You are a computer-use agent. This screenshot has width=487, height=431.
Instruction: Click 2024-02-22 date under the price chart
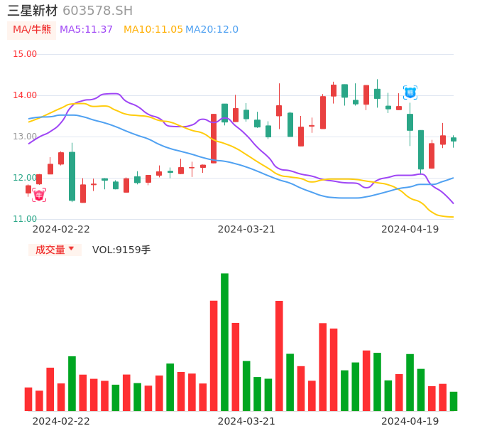(x=61, y=230)
